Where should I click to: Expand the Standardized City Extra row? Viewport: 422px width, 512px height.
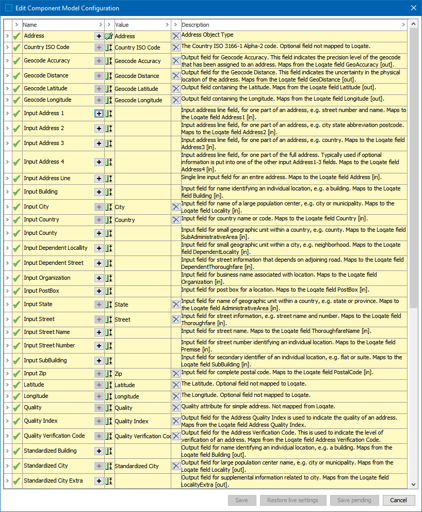[8, 481]
